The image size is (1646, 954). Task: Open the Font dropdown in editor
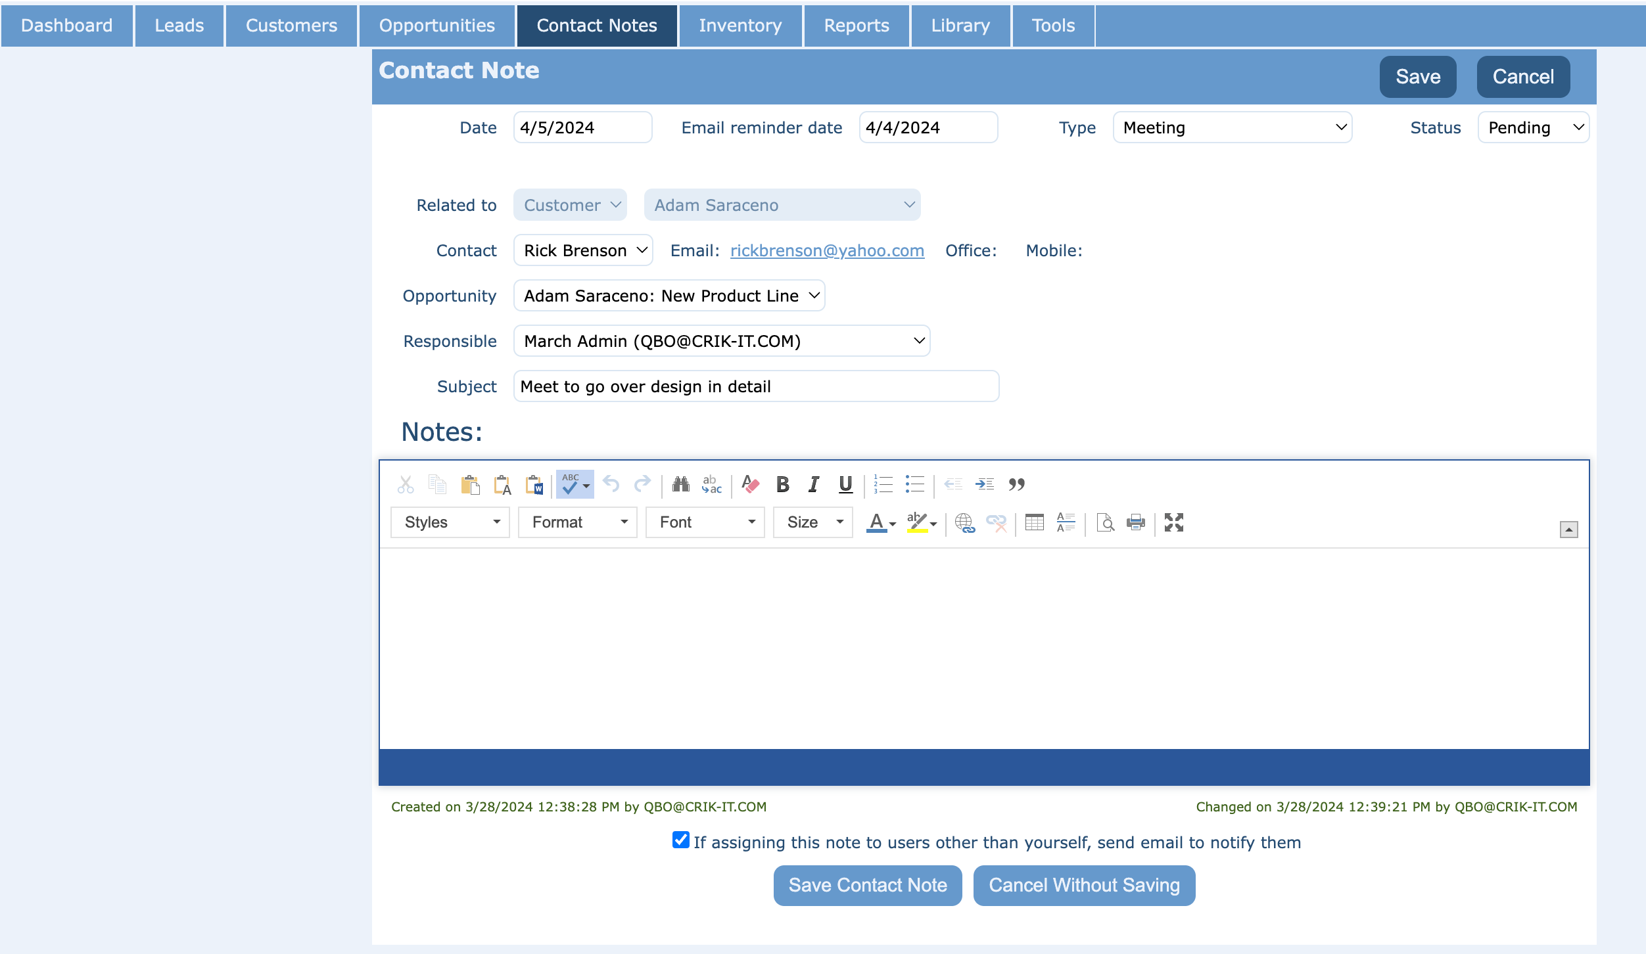click(705, 522)
